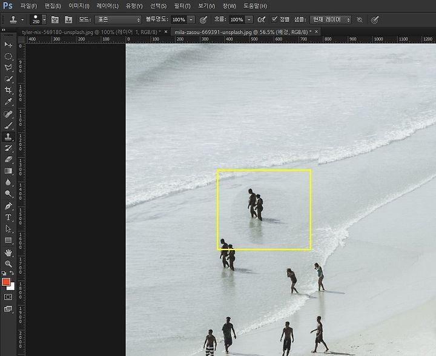
Task: Select the Quick Selection tool
Action: click(8, 79)
